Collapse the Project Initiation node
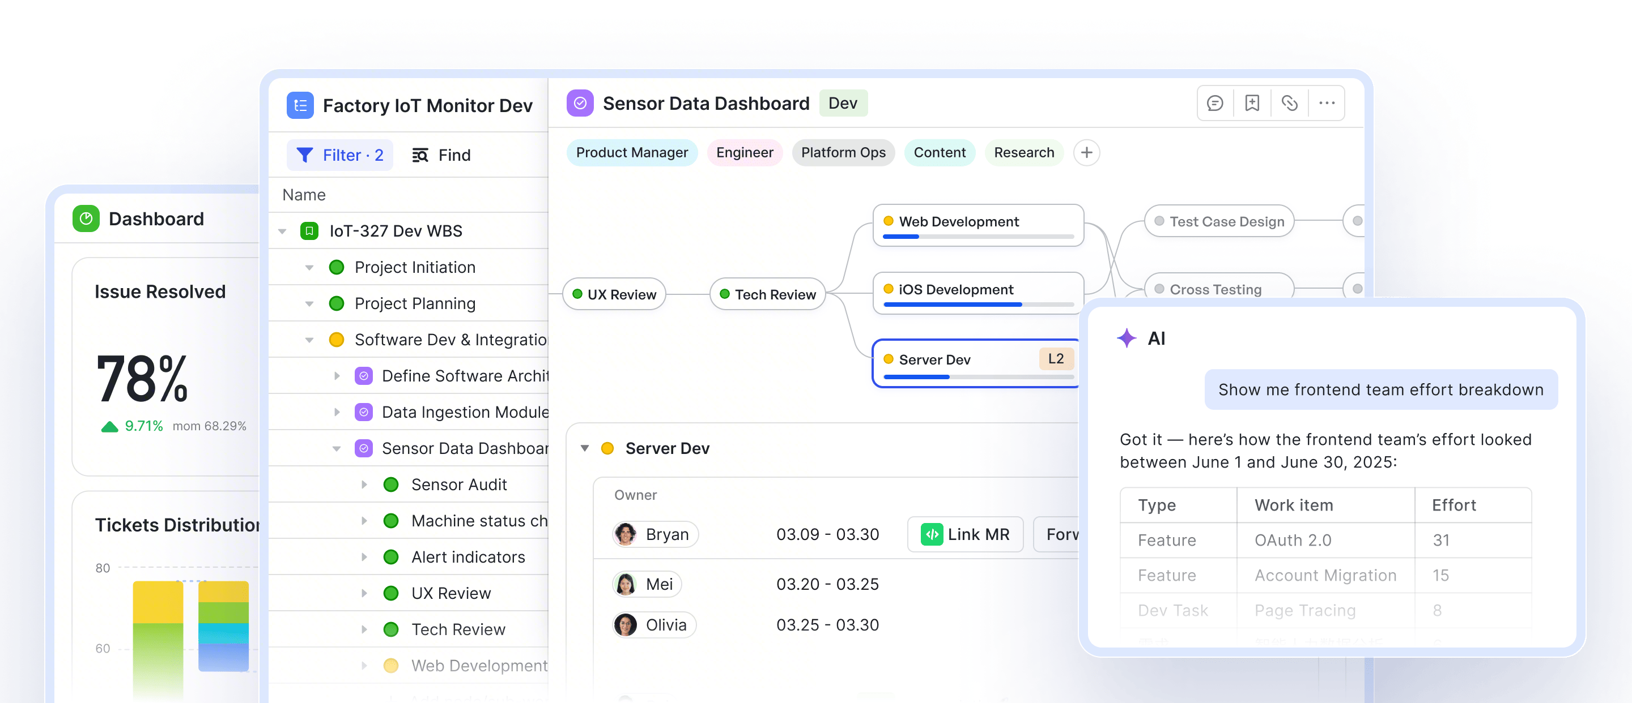Image resolution: width=1632 pixels, height=703 pixels. click(309, 268)
